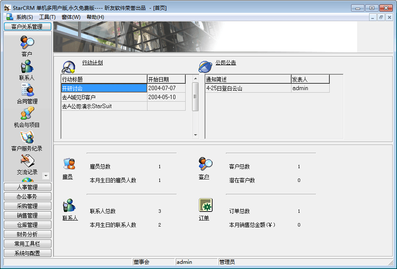Click the 公司公告 link heading
The width and height of the screenshot is (397, 269).
(226, 63)
